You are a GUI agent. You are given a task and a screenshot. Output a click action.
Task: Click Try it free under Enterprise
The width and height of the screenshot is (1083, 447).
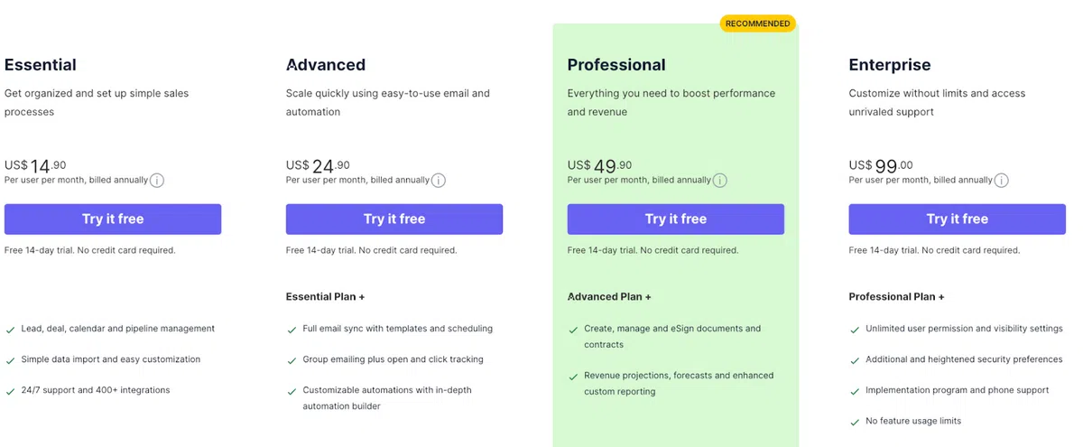tap(957, 219)
